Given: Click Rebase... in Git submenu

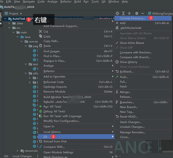Looking at the screenshot, I should pyautogui.click(x=143, y=97).
